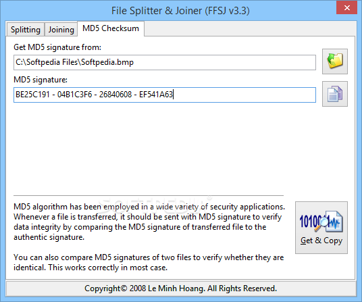The height and width of the screenshot is (302, 362).
Task: Click into the MD5 signature field
Action: tap(165, 95)
